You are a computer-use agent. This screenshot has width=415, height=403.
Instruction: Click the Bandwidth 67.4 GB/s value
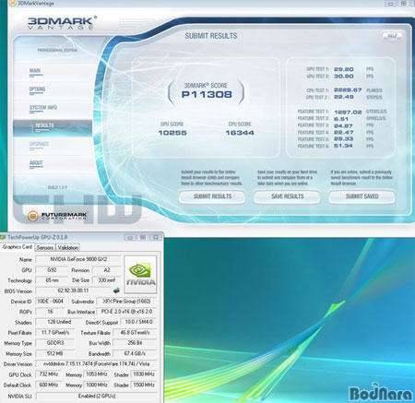pos(135,353)
